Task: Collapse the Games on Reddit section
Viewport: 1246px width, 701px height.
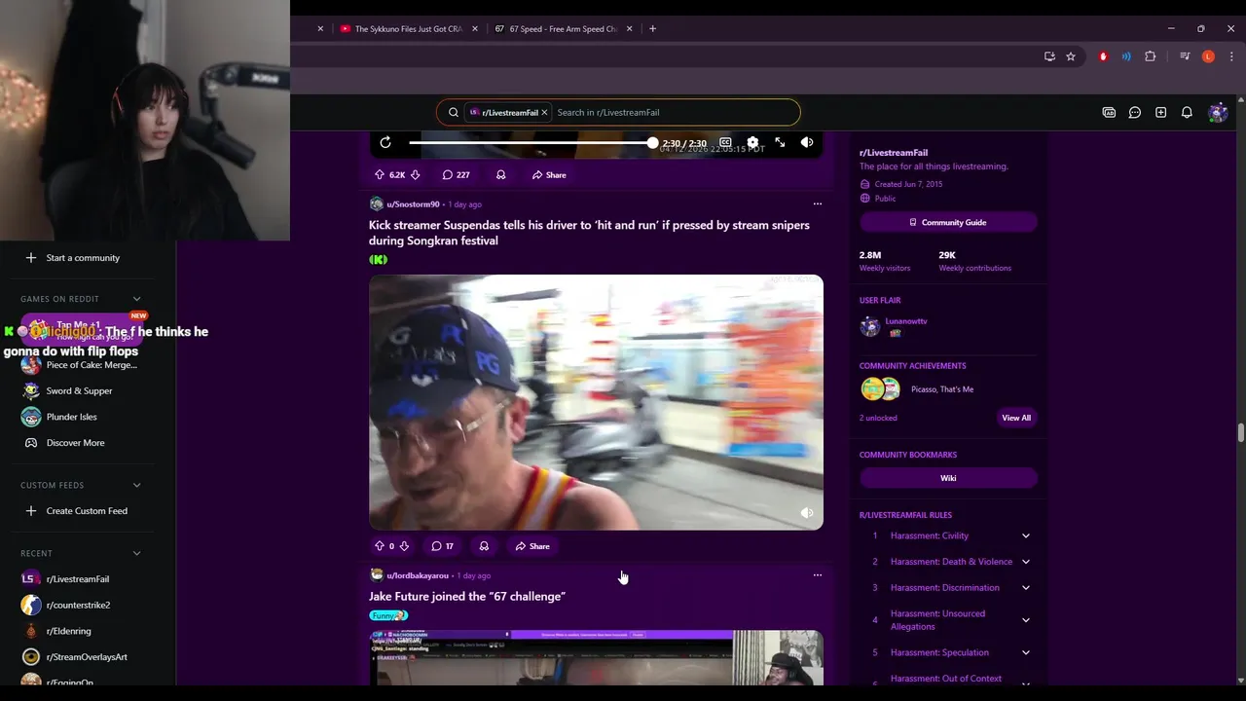Action: pyautogui.click(x=136, y=299)
